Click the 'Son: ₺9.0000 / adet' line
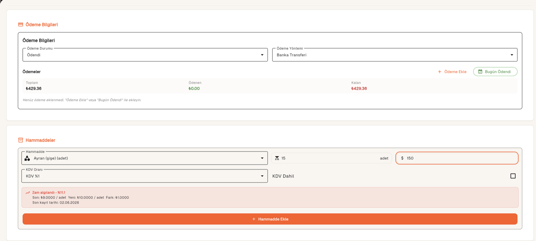Screen dimensions: 536x241 click(49, 197)
